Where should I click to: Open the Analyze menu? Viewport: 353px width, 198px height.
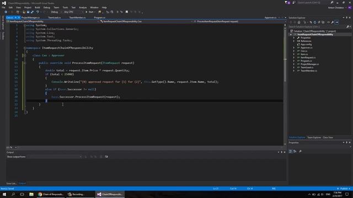click(x=83, y=7)
